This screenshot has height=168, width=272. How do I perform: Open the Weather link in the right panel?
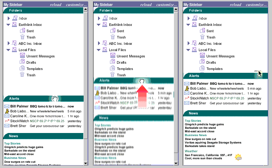coord(191,151)
